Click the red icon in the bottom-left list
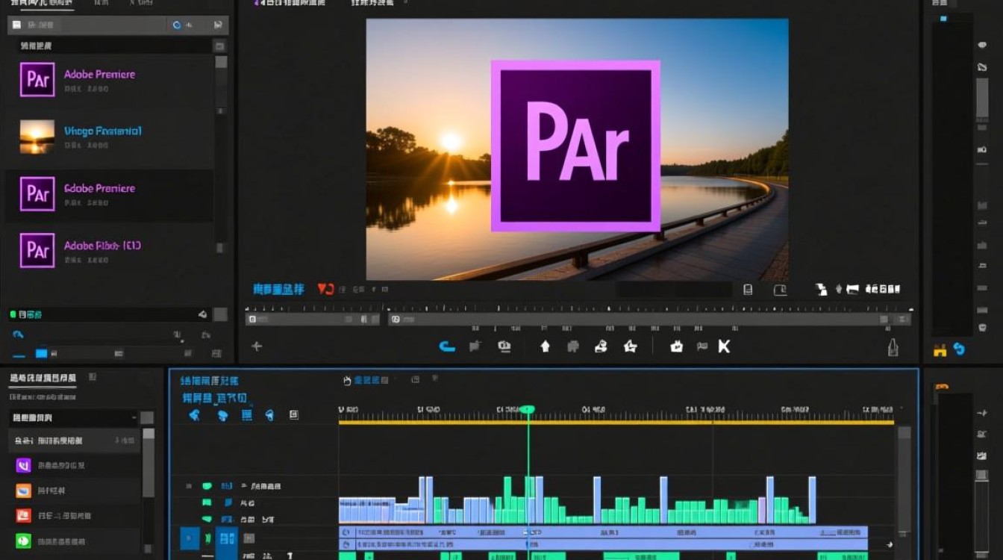The height and width of the screenshot is (560, 1003). point(23,515)
